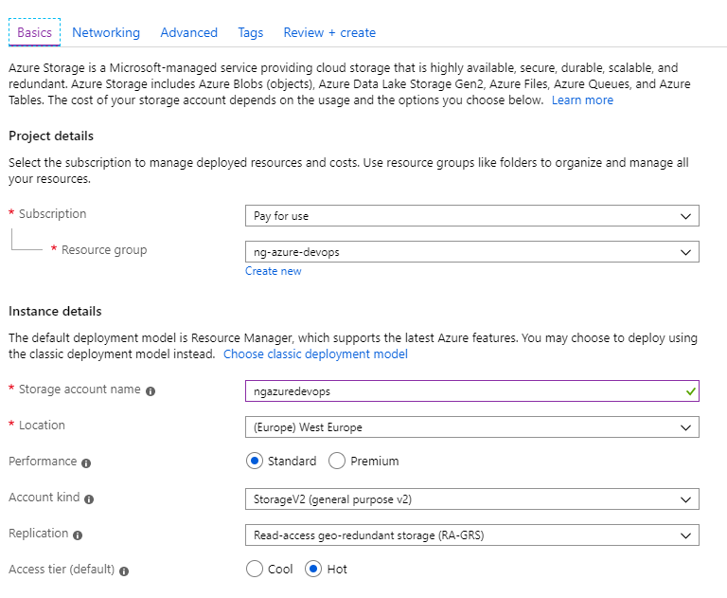Click Storage account name info icon
This screenshot has width=727, height=598.
(151, 391)
